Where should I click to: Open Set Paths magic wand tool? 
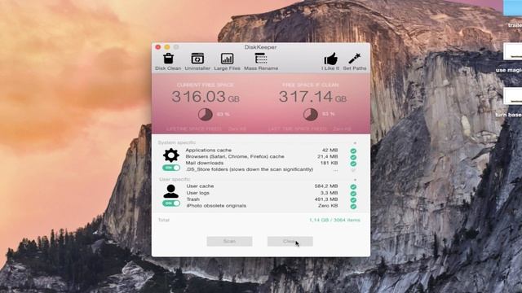[355, 62]
